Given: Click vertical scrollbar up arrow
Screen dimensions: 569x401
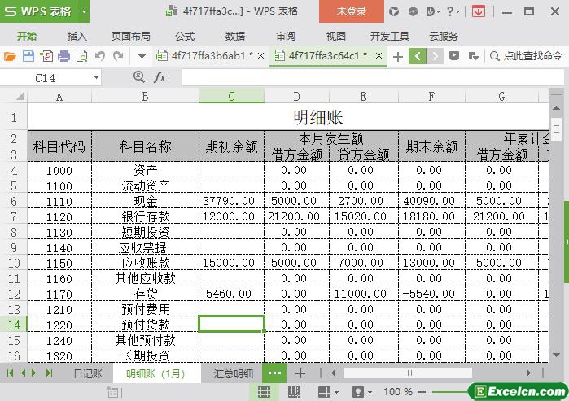Looking at the screenshot, I should coord(556,108).
